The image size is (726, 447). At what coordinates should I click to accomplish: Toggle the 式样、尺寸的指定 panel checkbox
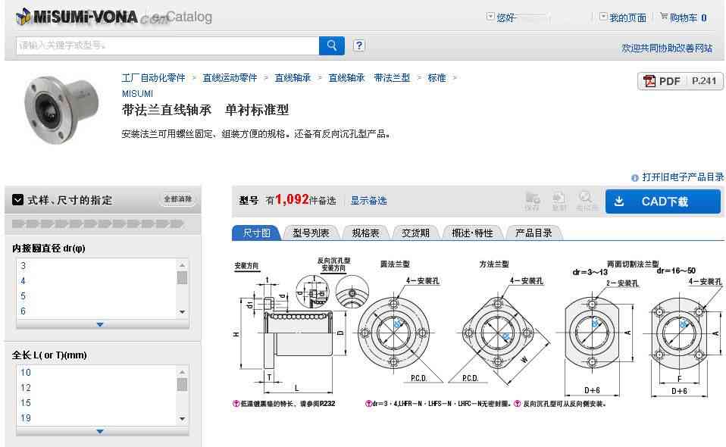click(17, 200)
